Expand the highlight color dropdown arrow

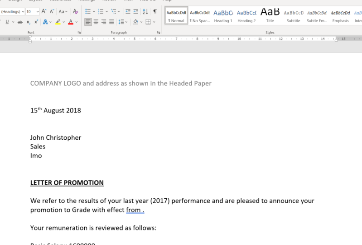(x=63, y=22)
